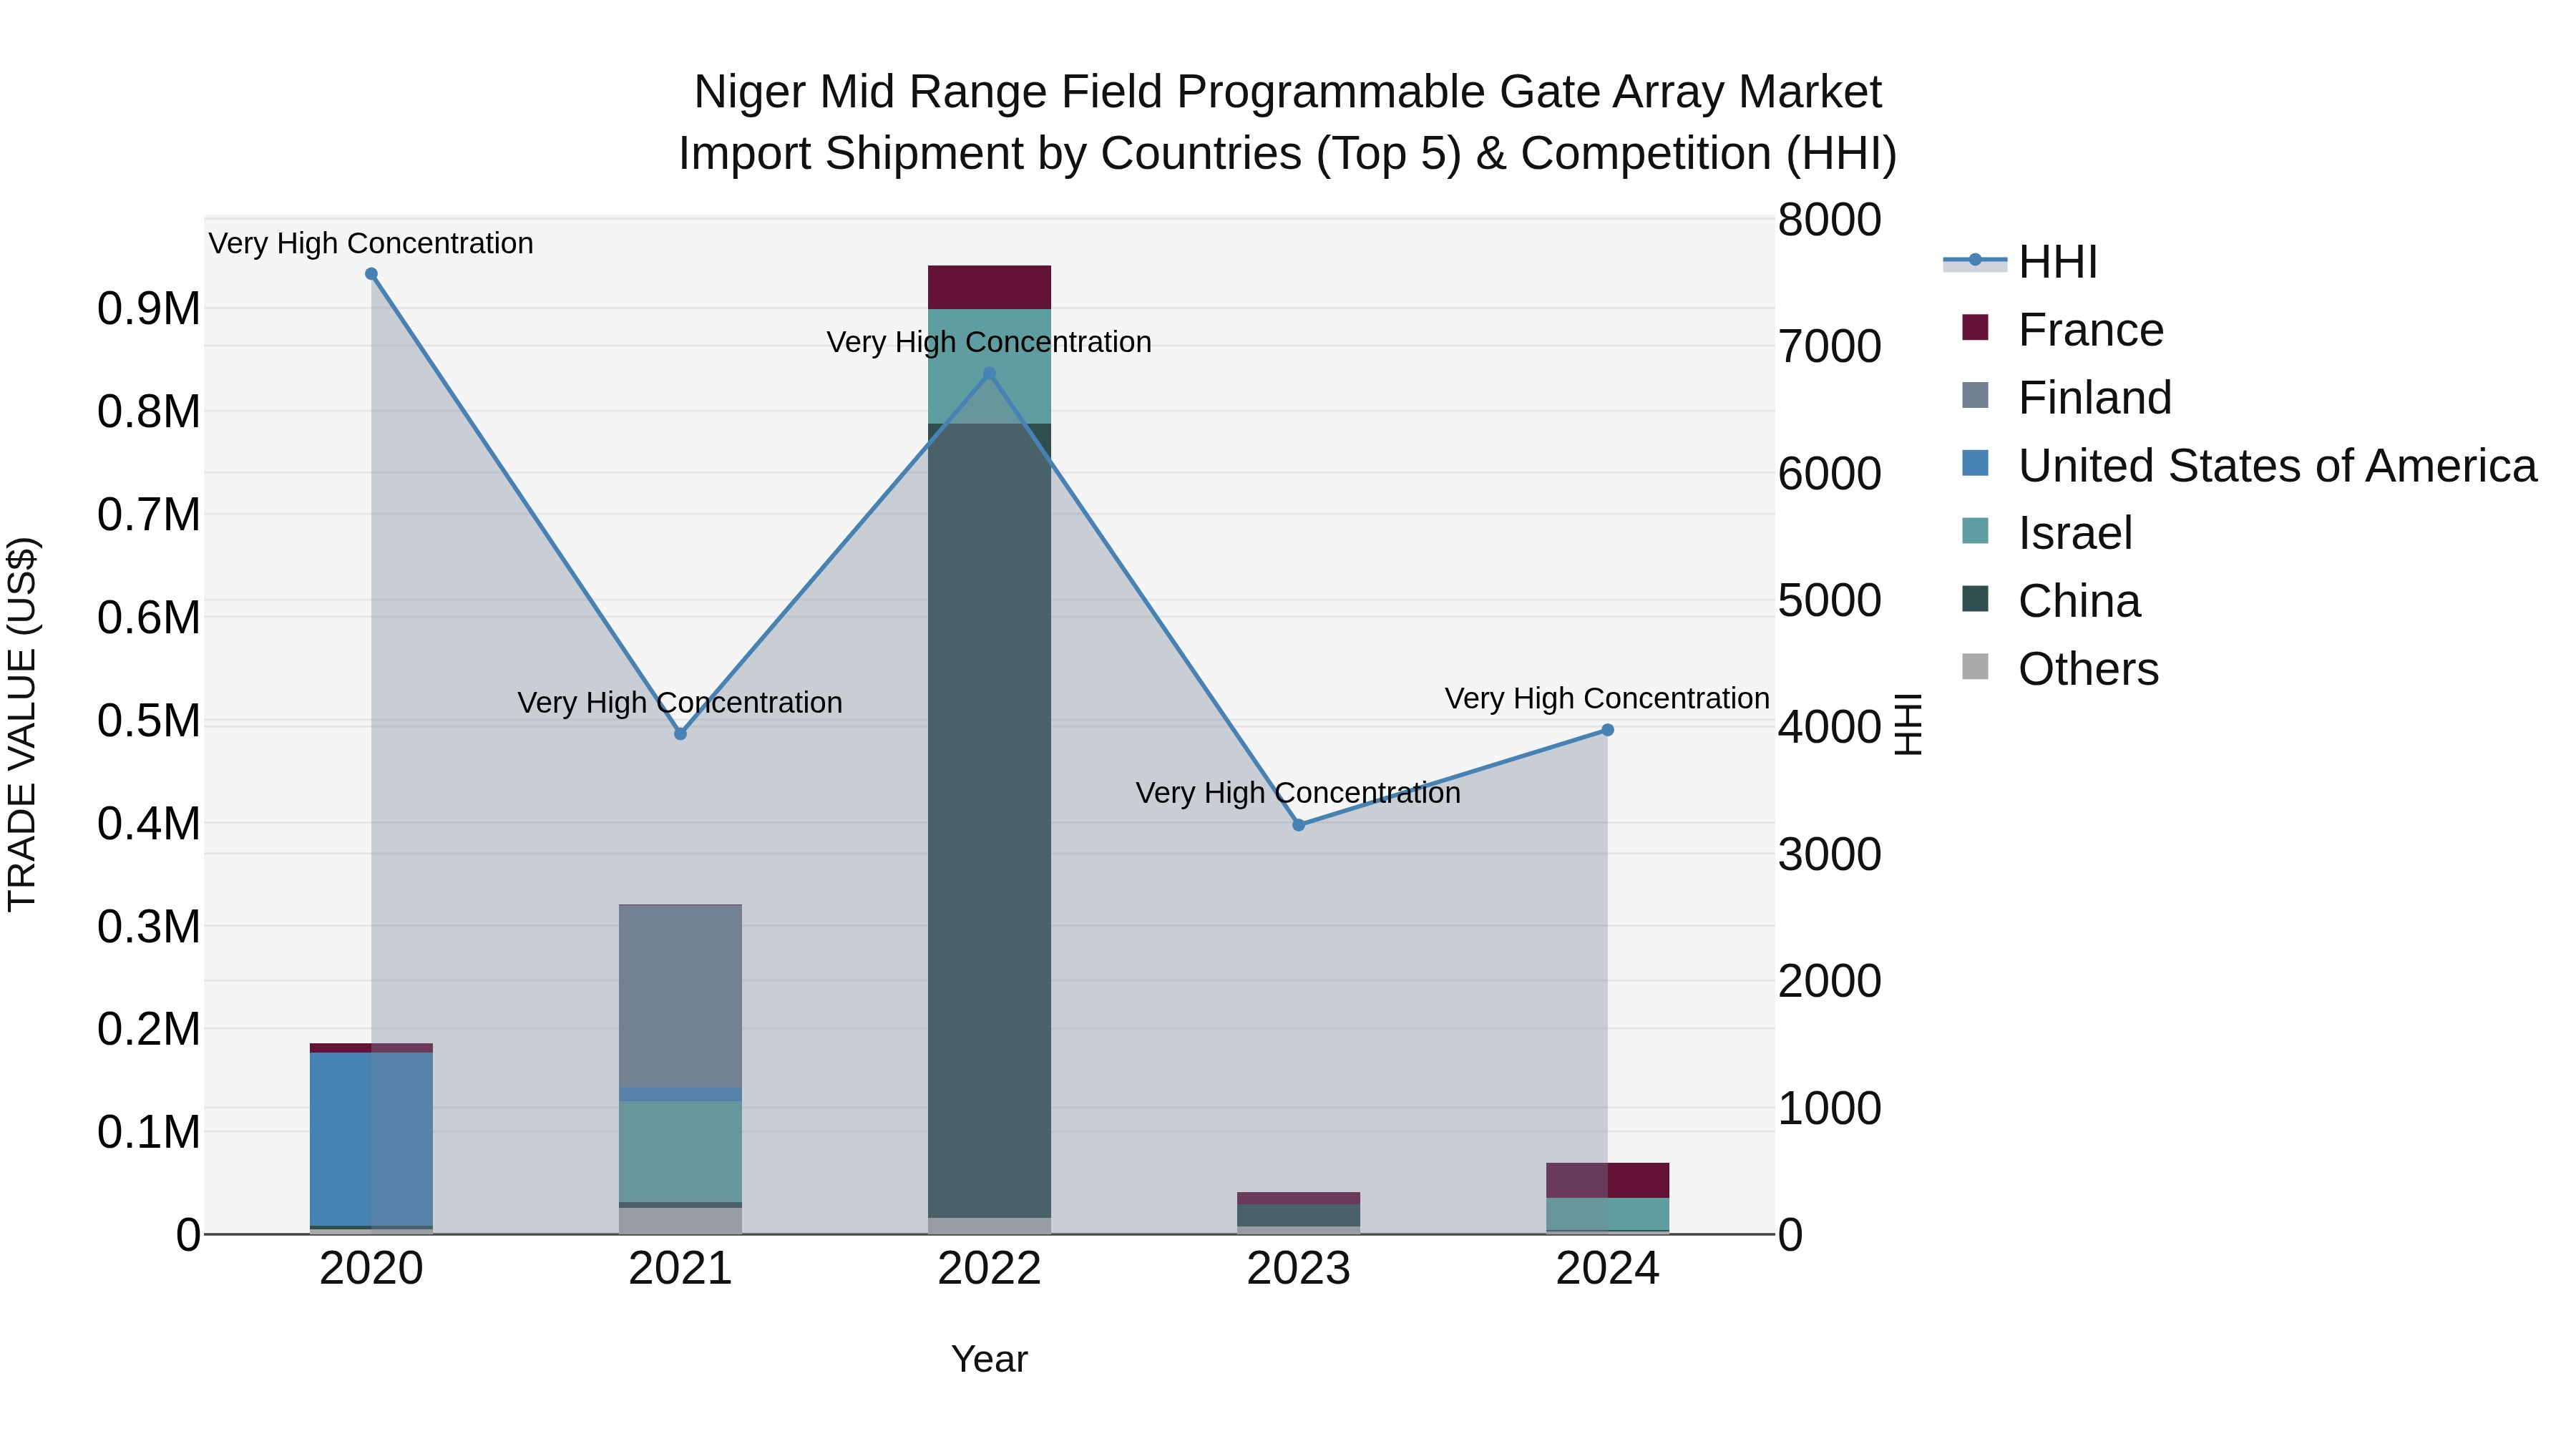Click the China dark green legend swatch
Screen dimensions: 2576x1449
pyautogui.click(x=1975, y=599)
